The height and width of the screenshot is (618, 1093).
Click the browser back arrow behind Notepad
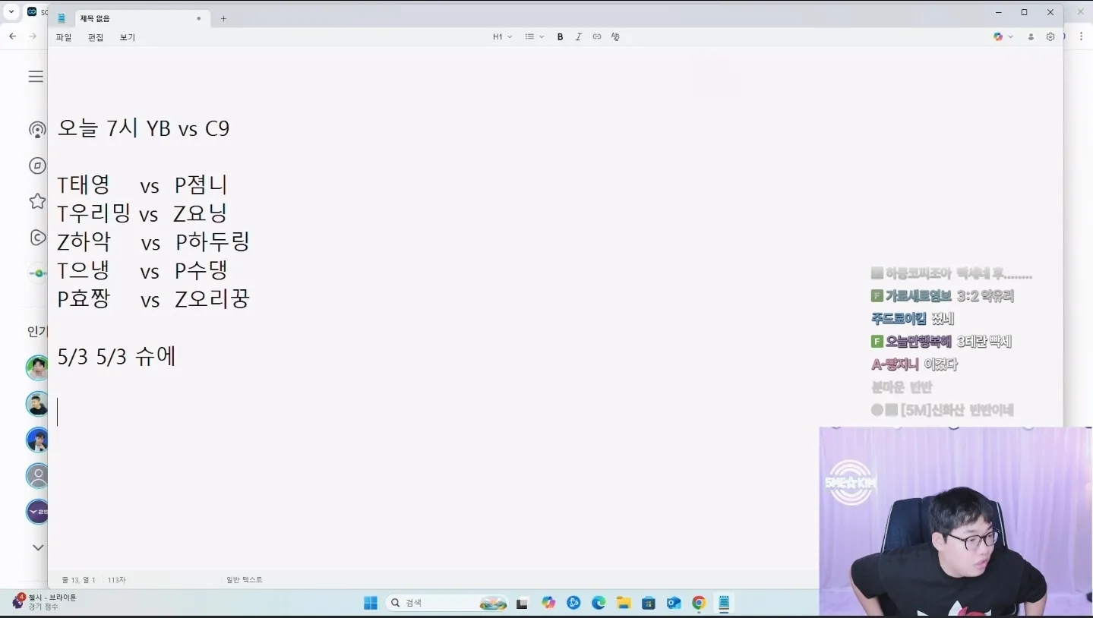coord(13,36)
